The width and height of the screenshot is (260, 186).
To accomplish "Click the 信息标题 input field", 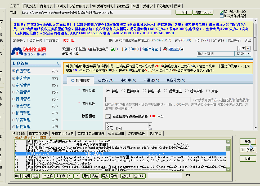I will [148, 100].
